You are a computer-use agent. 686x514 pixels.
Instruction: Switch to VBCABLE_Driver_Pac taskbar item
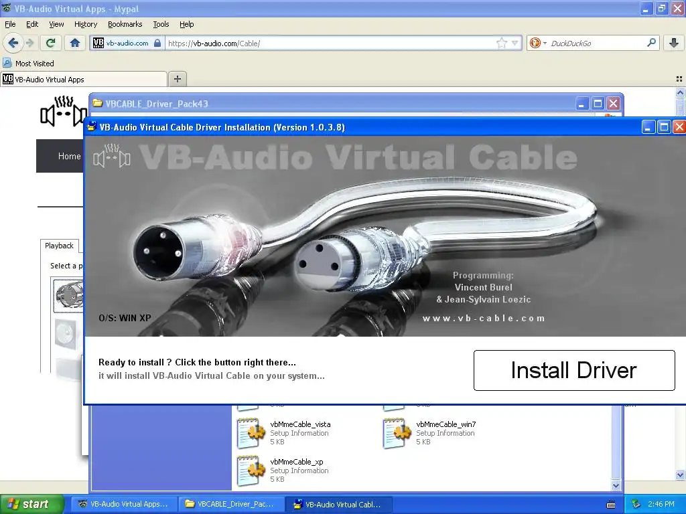click(230, 504)
